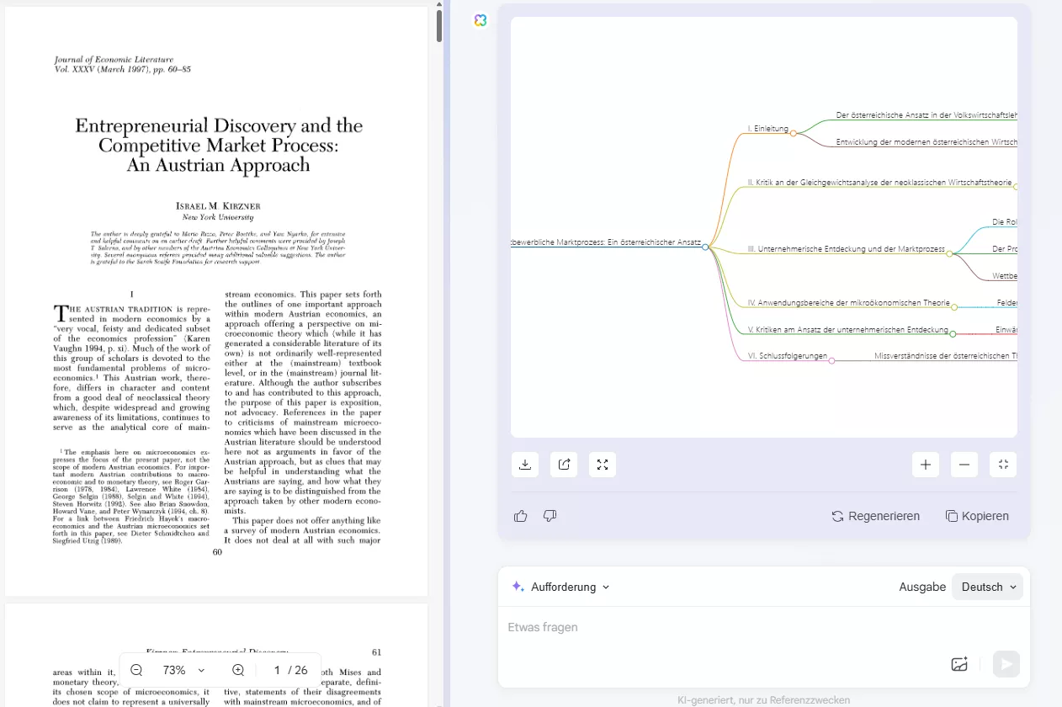The image size is (1062, 707).
Task: Zoom out the PDF page
Action: pos(136,670)
